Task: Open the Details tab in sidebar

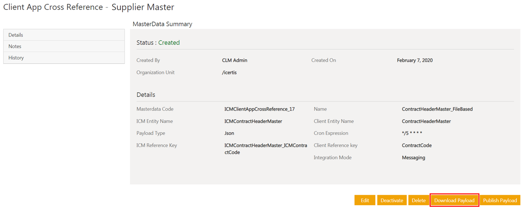Action: point(64,35)
